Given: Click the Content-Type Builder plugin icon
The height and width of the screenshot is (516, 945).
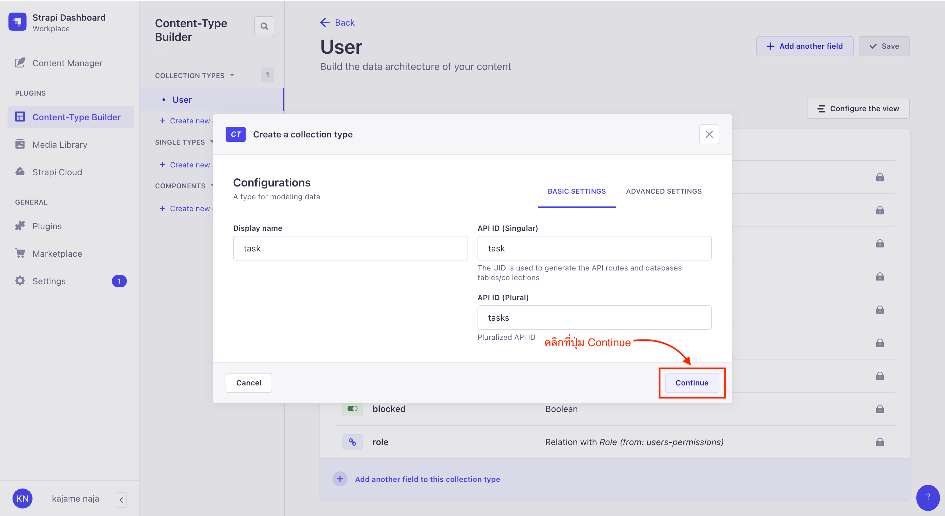Looking at the screenshot, I should point(20,117).
